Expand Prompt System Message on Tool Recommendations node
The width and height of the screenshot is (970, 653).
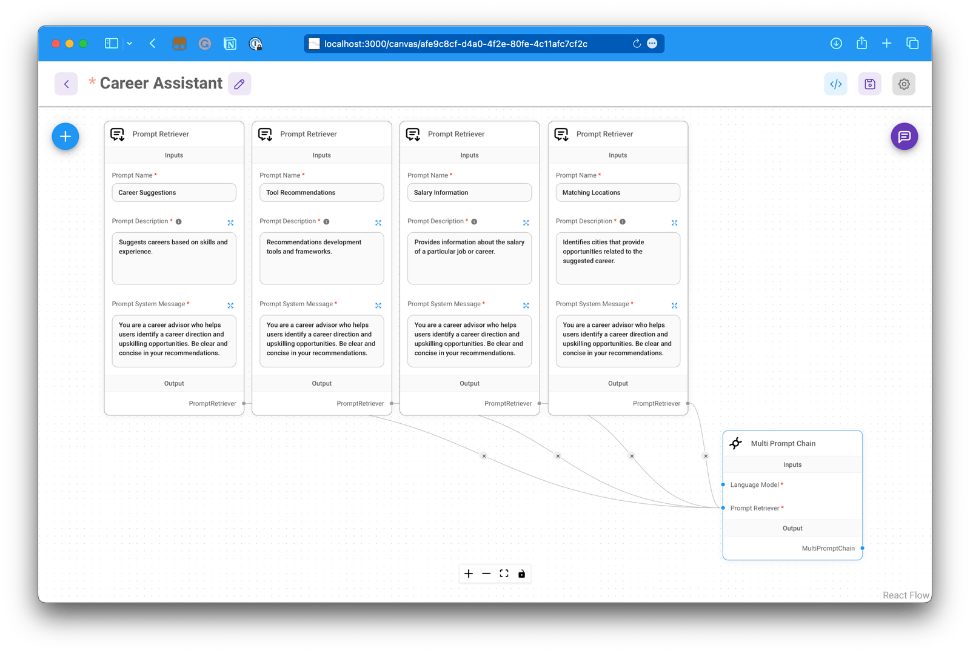(x=378, y=305)
